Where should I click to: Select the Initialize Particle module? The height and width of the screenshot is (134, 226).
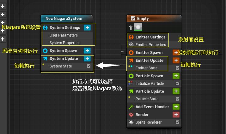click(154, 83)
